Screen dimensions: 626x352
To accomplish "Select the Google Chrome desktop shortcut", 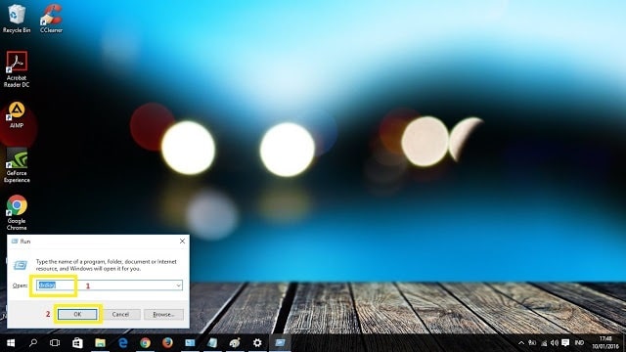I will 17,213.
